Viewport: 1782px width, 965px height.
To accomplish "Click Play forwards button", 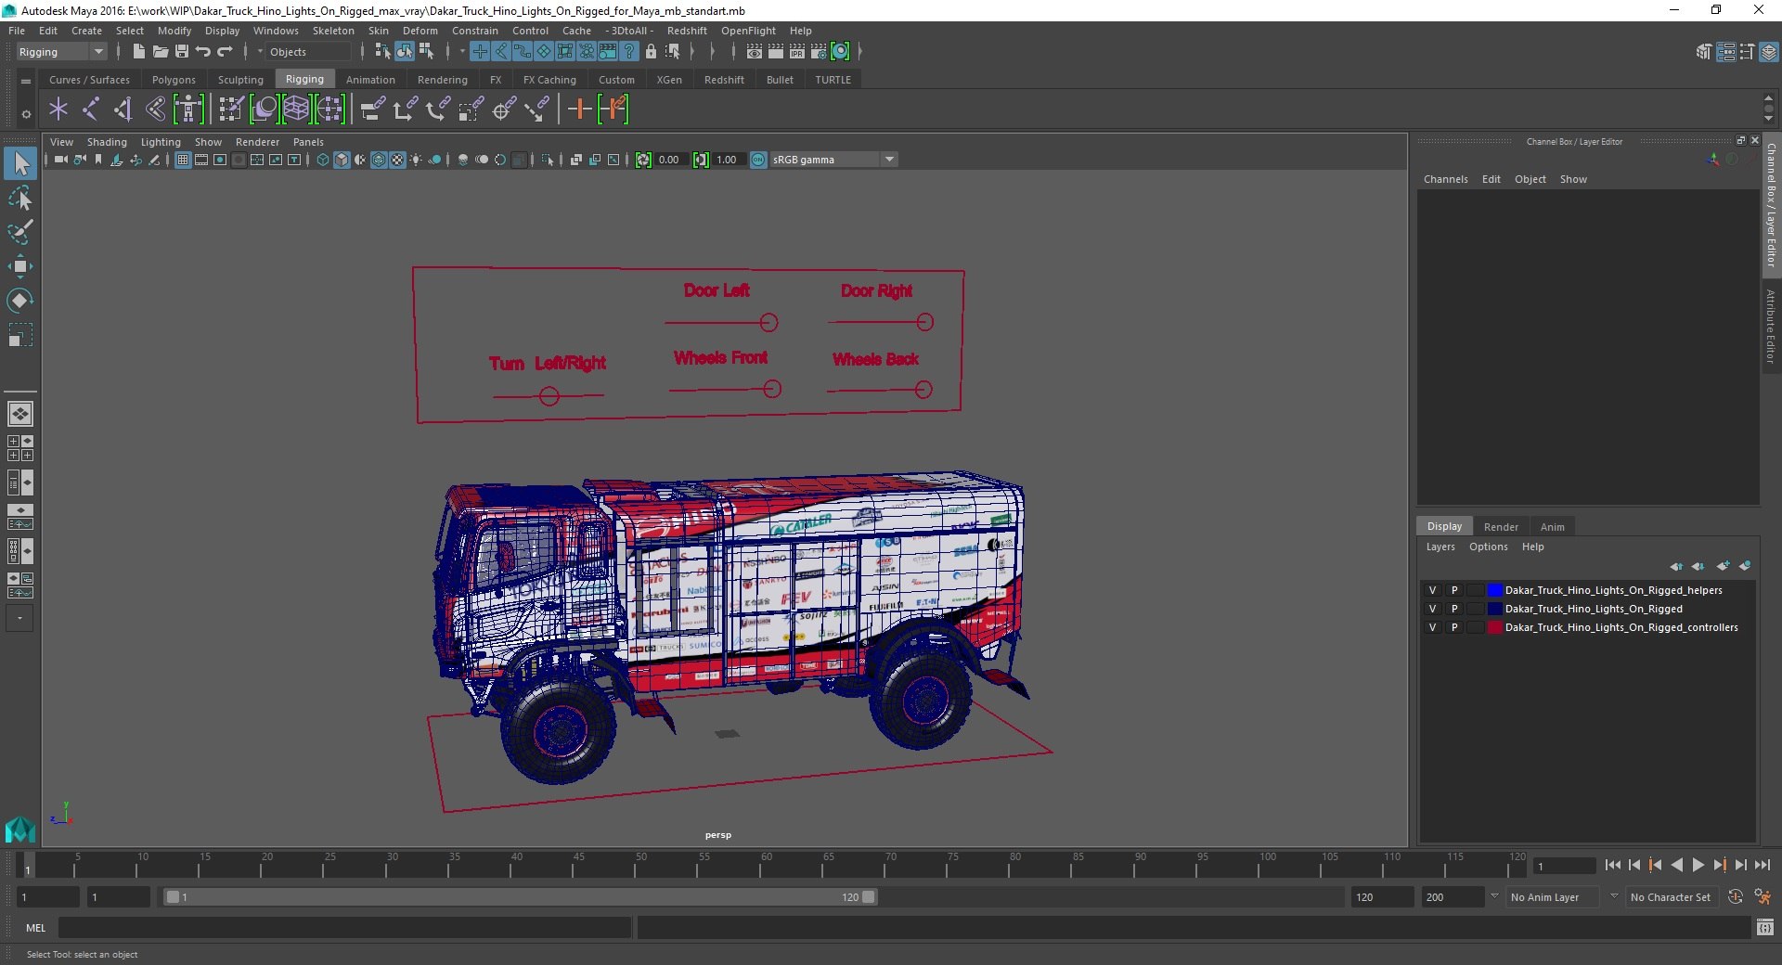I will pyautogui.click(x=1698, y=865).
